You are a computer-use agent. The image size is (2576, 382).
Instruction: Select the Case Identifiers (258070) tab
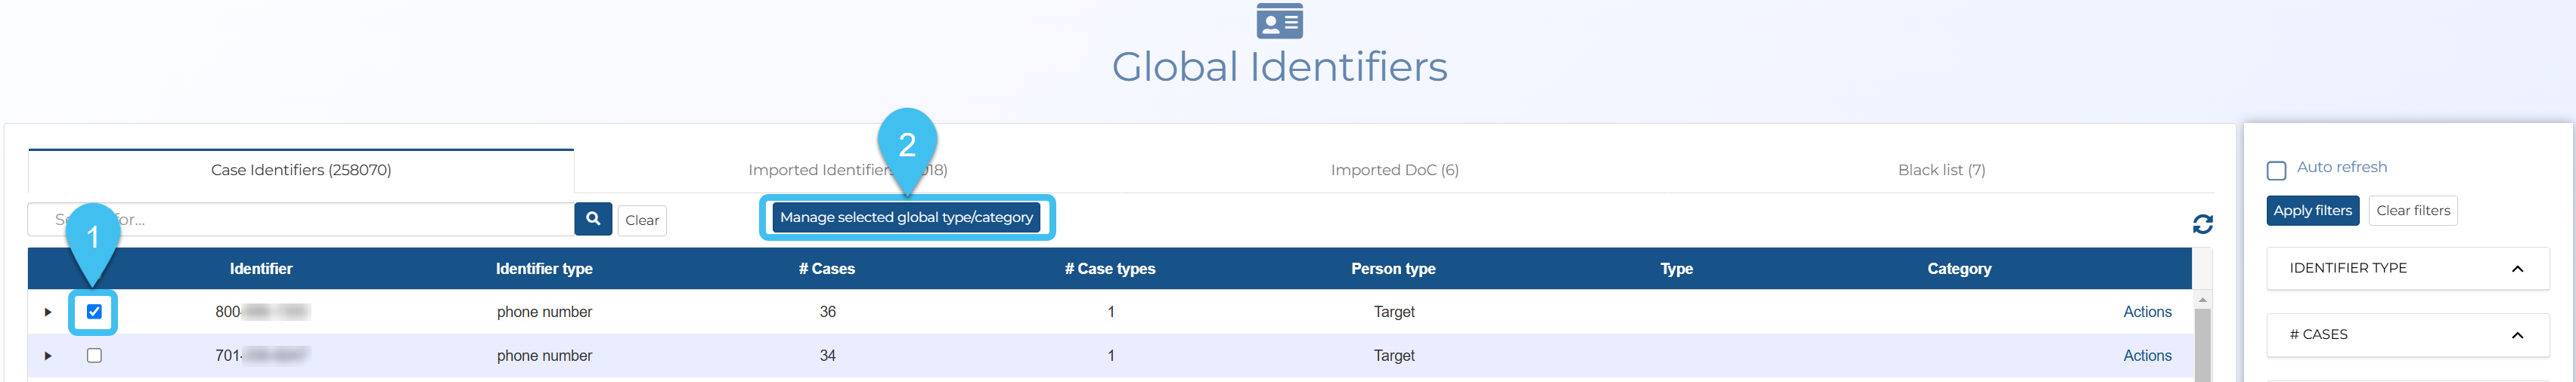tap(301, 171)
